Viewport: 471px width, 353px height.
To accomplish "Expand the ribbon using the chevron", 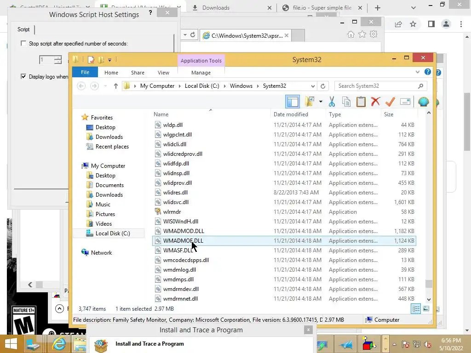I will tap(418, 72).
